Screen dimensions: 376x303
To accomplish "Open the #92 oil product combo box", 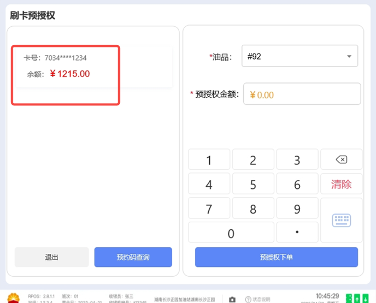I will [295, 56].
